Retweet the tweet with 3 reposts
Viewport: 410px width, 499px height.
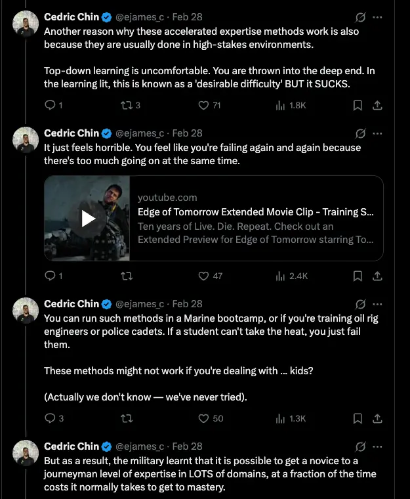[125, 105]
